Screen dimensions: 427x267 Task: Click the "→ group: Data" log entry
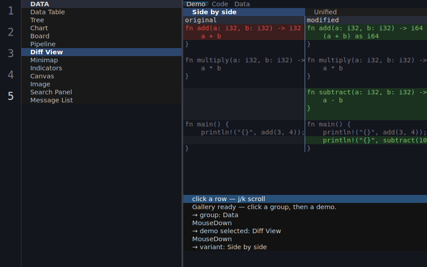tap(305, 215)
